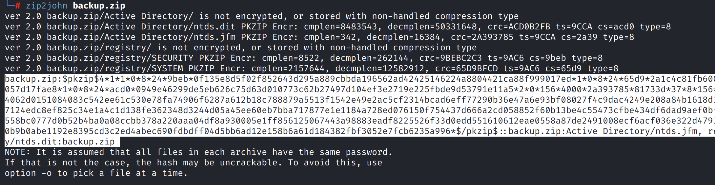Click the cs=2a39 checksum text

point(579,37)
